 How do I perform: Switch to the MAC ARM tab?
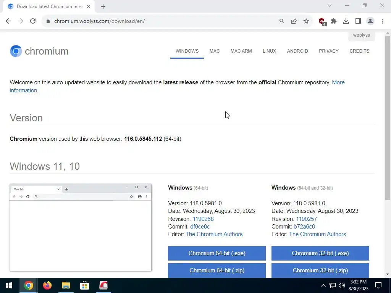click(241, 51)
